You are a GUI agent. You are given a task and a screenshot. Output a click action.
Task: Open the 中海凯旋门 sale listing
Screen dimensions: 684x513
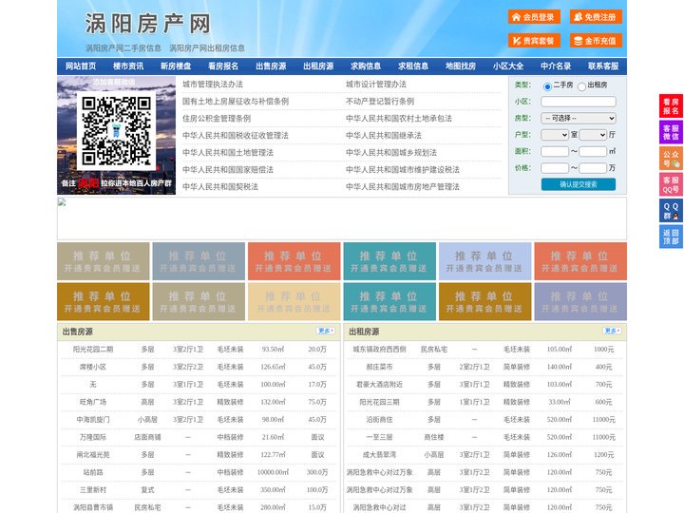pos(93,420)
